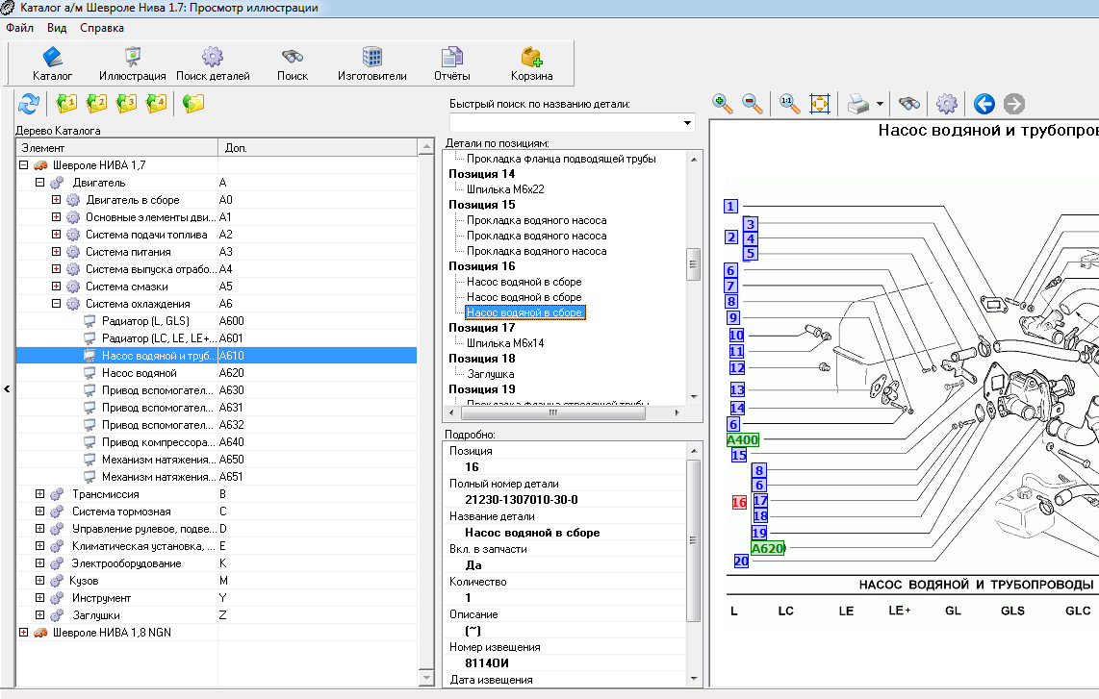This screenshot has height=699, width=1099.
Task: Click part number 21230-1307010-30-0
Action: click(x=522, y=499)
